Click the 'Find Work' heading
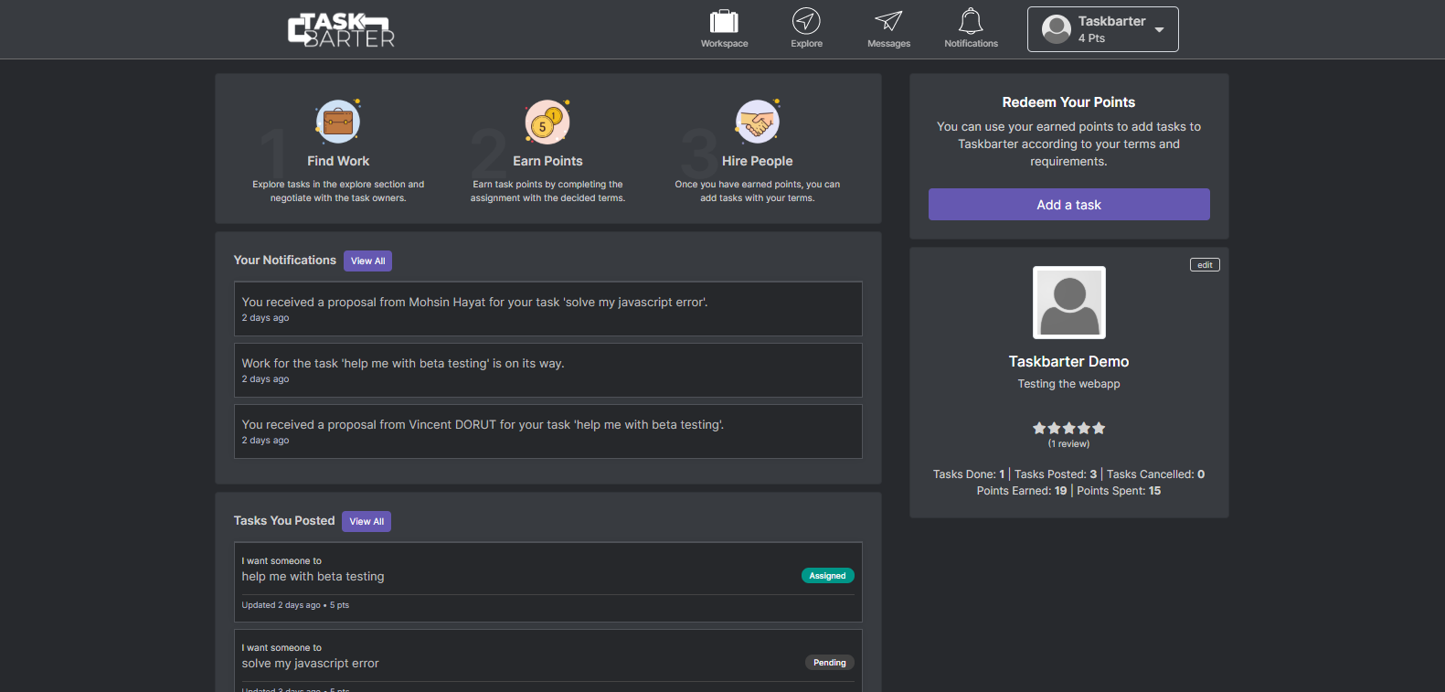The width and height of the screenshot is (1445, 692). click(338, 161)
